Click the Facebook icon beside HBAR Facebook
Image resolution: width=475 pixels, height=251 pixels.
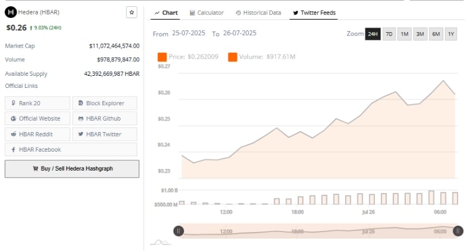click(x=13, y=149)
